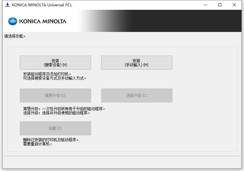Click the 简易升级 description line

point(64,109)
